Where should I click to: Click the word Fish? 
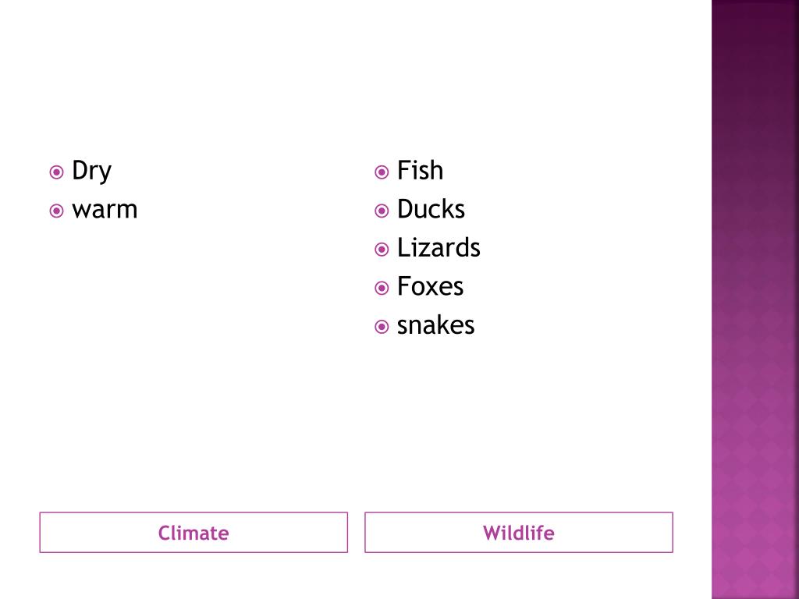(420, 170)
